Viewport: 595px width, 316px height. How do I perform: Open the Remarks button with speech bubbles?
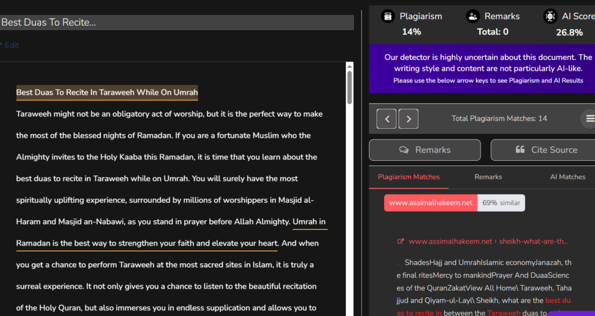pos(425,150)
